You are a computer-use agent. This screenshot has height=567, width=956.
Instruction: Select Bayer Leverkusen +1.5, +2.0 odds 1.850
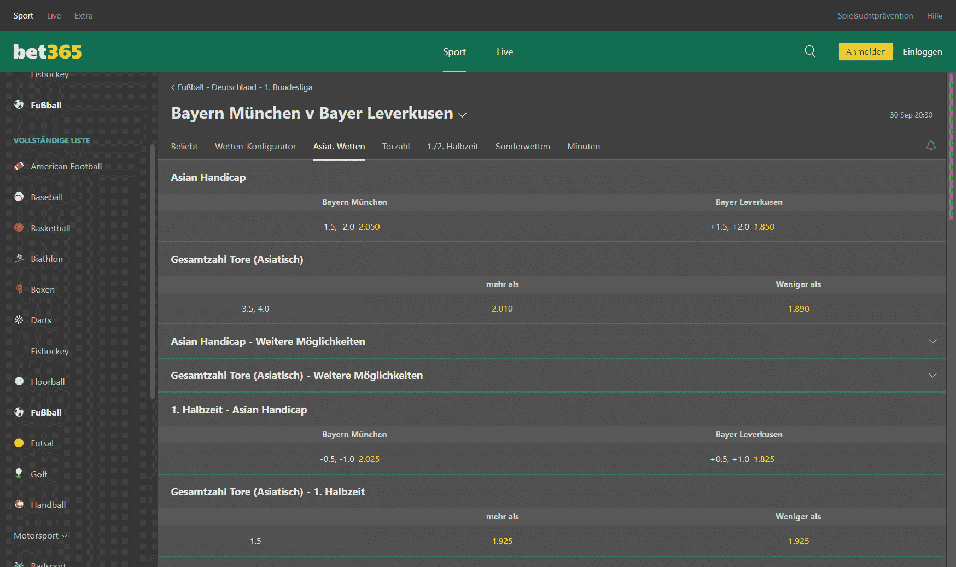742,226
